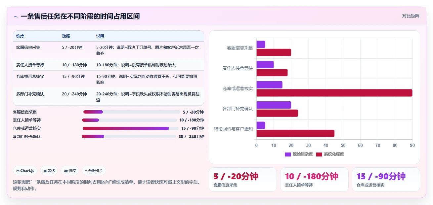This screenshot has width=433, height=205.
Task: Select the 表格 tag chip
Action: click(x=49, y=171)
